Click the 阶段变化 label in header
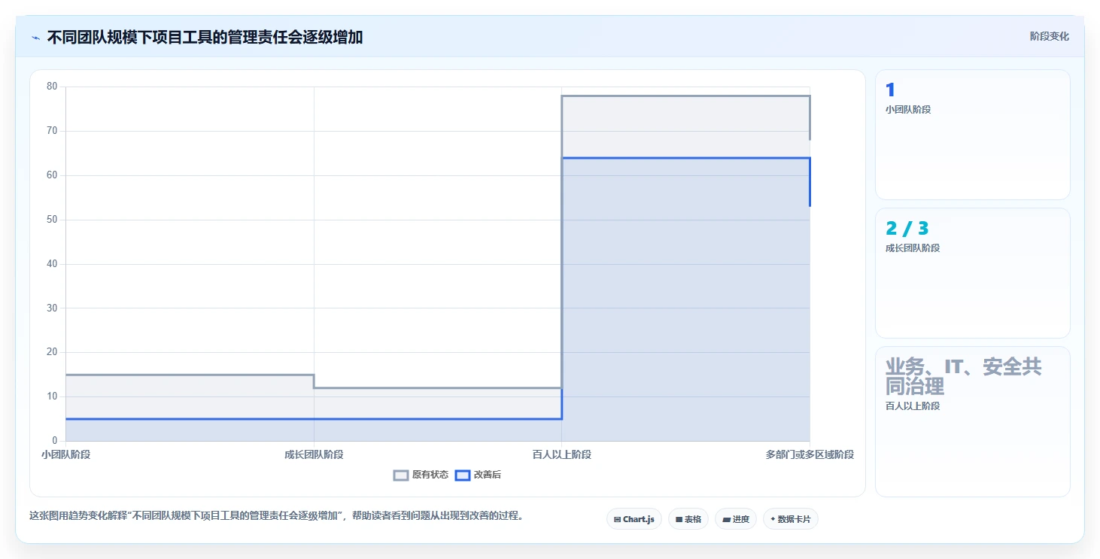 1049,37
